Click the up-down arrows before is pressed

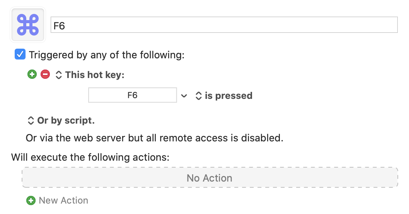pyautogui.click(x=198, y=96)
